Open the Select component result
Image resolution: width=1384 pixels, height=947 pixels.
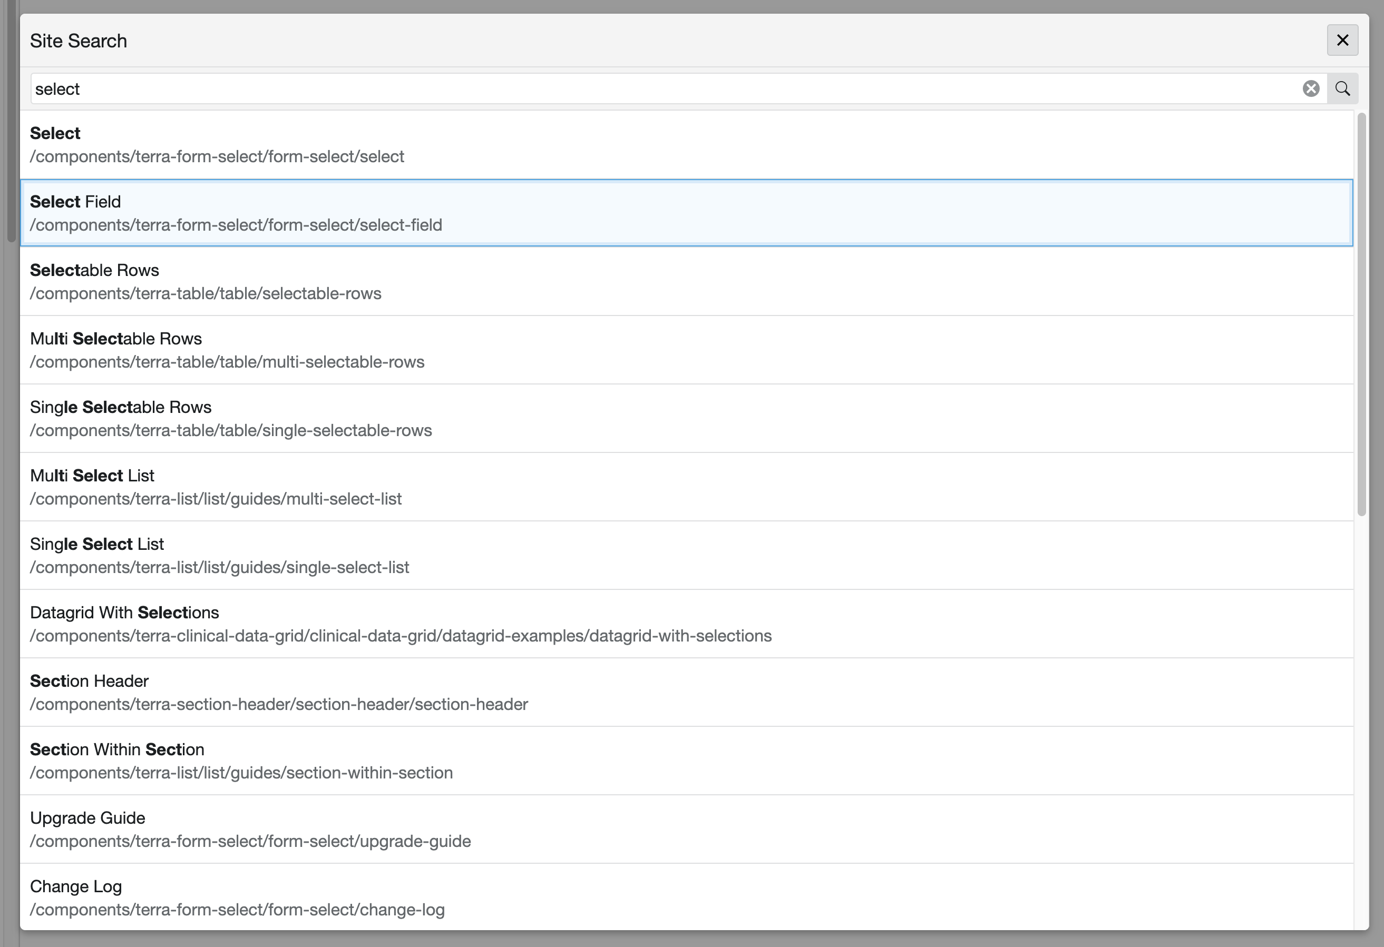[217, 145]
